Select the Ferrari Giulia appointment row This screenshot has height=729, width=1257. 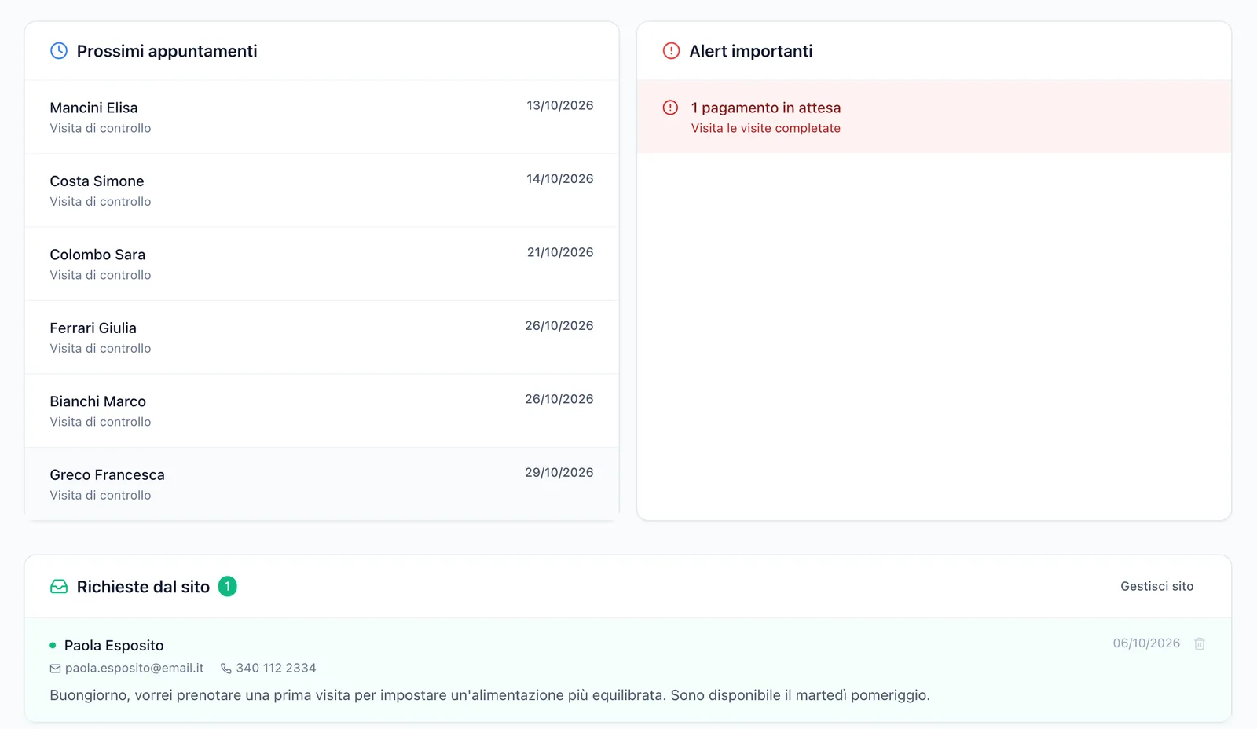(x=321, y=338)
